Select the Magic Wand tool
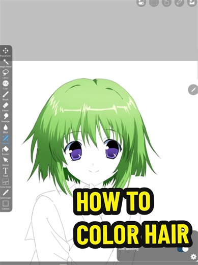198x265 pixels. [6, 63]
